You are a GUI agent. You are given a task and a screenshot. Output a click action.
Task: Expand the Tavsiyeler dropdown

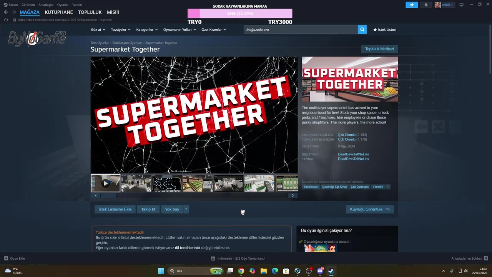121,30
